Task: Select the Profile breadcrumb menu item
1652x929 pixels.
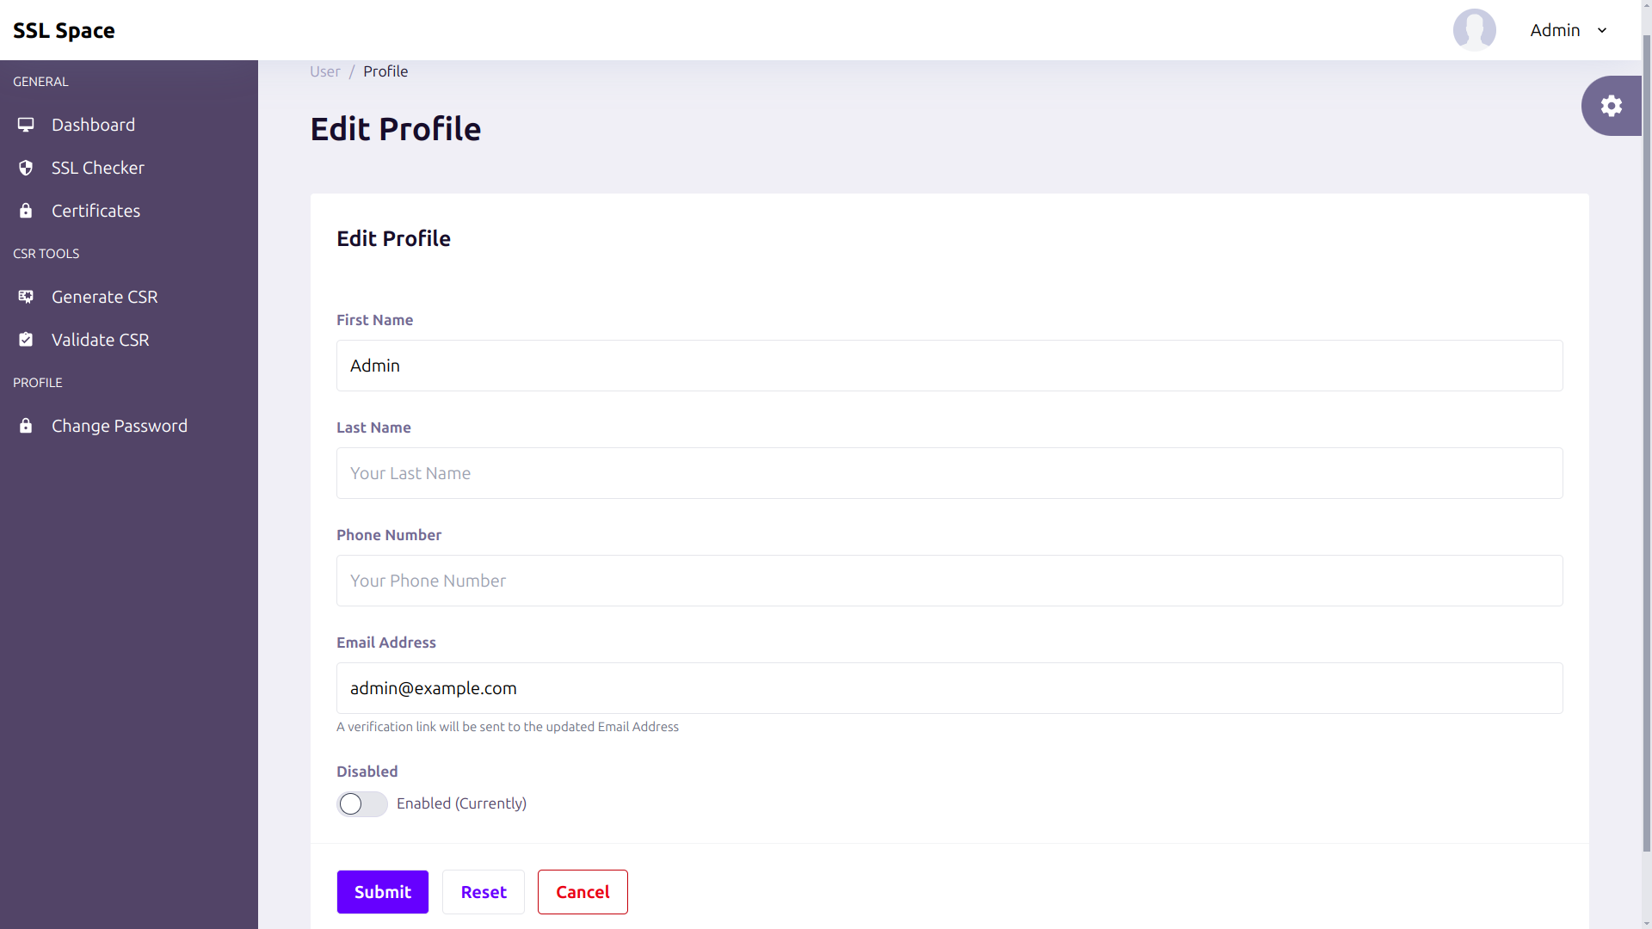Action: coord(385,71)
